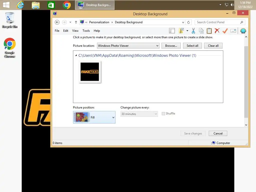Click the Cut scissors icon
The width and height of the screenshot is (256, 192).
tap(193, 31)
